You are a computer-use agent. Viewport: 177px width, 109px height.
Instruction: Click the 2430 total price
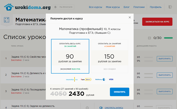tap(76, 94)
